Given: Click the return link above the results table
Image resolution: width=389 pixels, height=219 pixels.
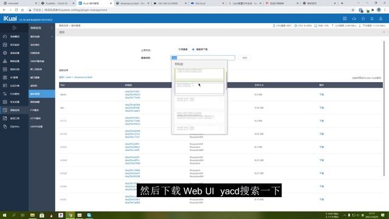Looking at the screenshot, I should coord(61,77).
